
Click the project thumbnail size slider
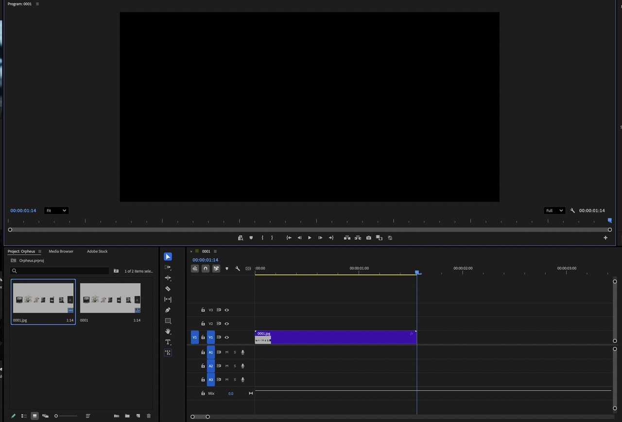coord(66,416)
